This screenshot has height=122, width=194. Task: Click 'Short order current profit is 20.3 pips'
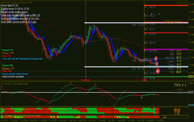click(19, 22)
